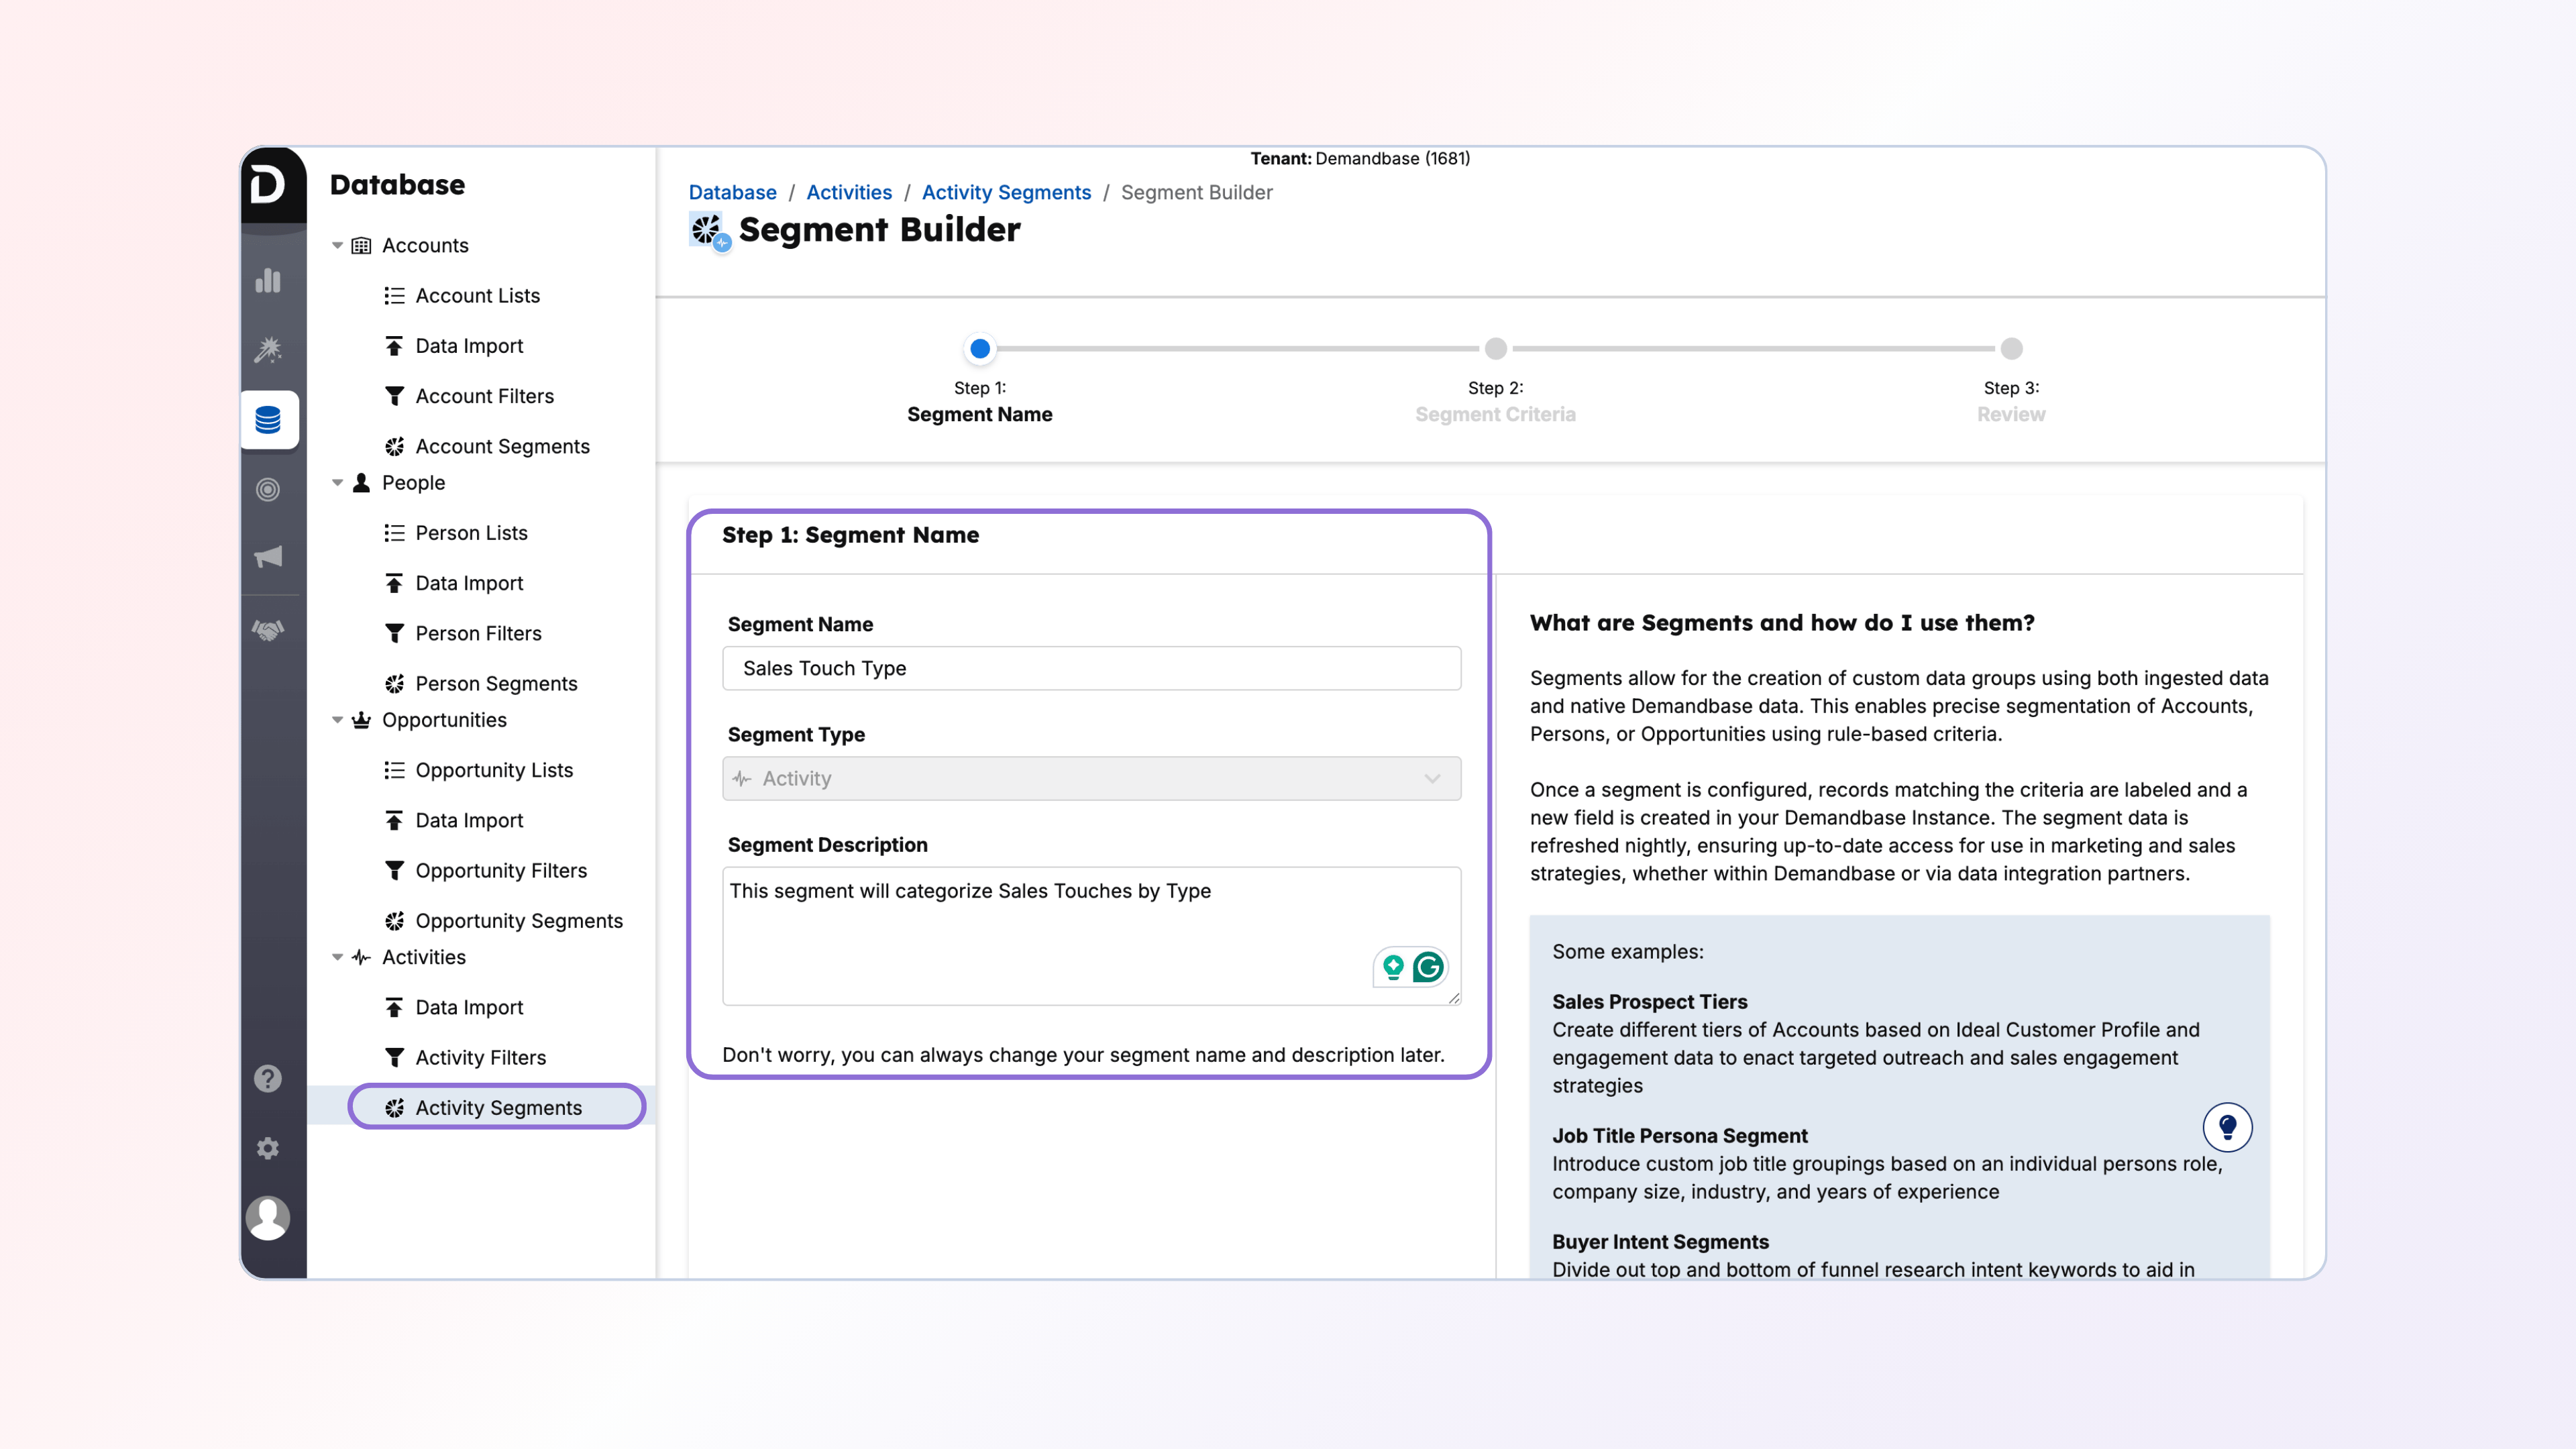Select the database stack sidebar icon

pos(268,420)
